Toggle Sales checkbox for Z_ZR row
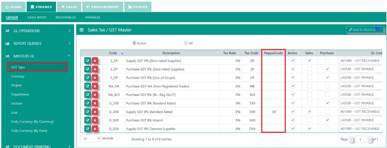 coord(310,61)
